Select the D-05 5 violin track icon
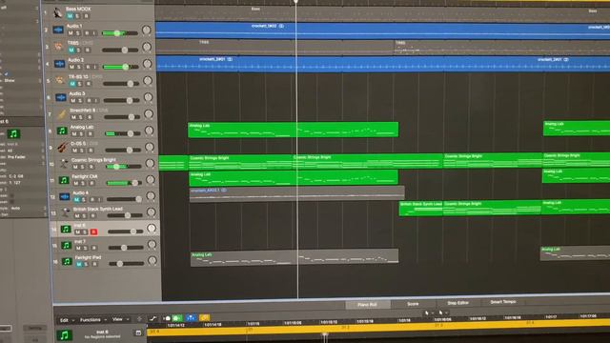610x343 pixels. tap(63, 147)
